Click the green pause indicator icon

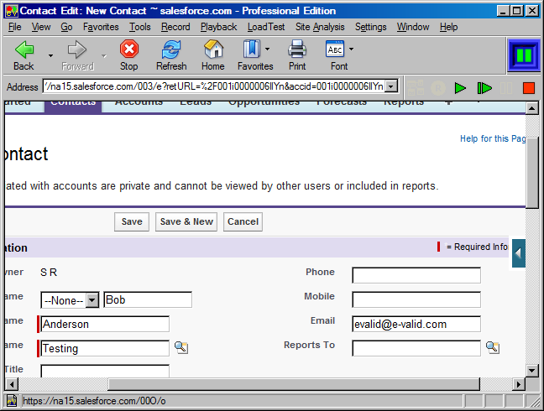[524, 55]
